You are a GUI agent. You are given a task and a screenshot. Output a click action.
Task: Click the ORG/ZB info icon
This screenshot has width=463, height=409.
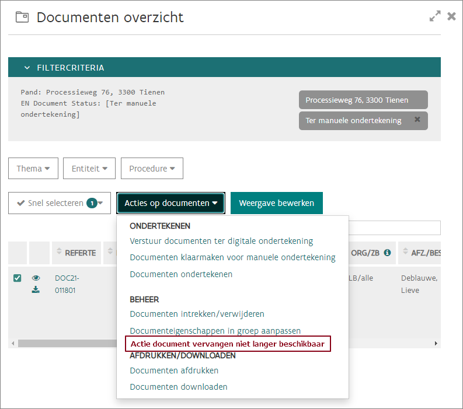(387, 253)
